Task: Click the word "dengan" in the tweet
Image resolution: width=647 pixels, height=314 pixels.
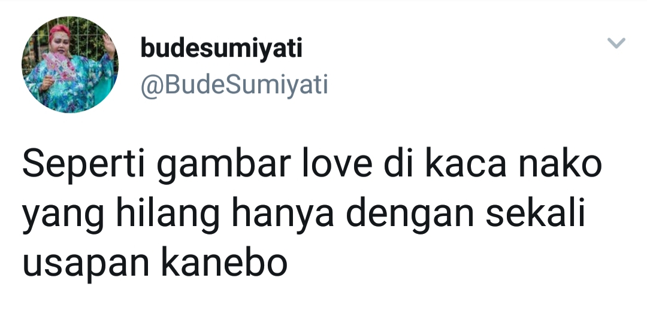Action: tap(410, 214)
